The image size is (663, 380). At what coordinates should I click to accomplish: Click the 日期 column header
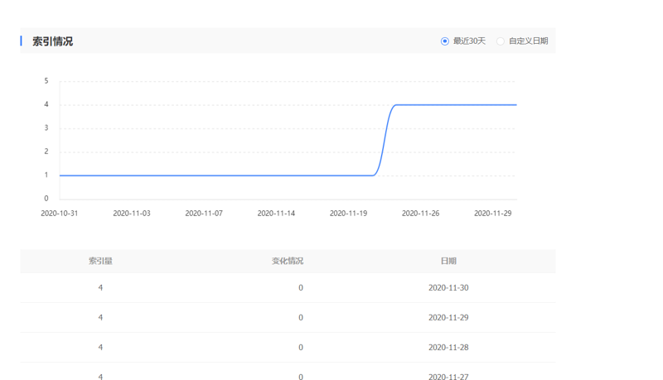tap(448, 261)
